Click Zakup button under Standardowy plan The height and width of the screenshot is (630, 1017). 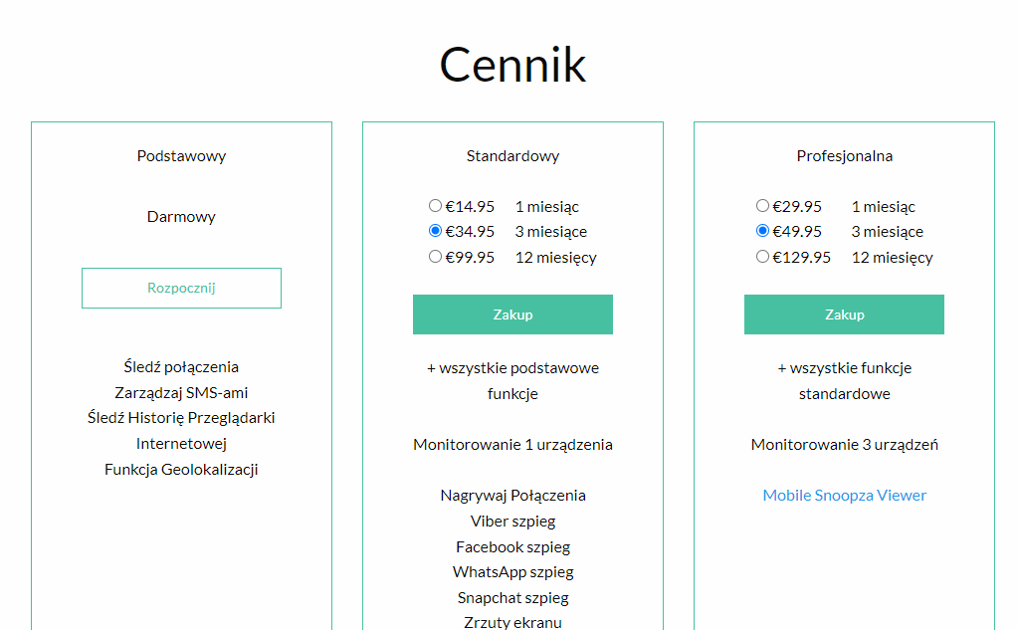click(x=513, y=315)
